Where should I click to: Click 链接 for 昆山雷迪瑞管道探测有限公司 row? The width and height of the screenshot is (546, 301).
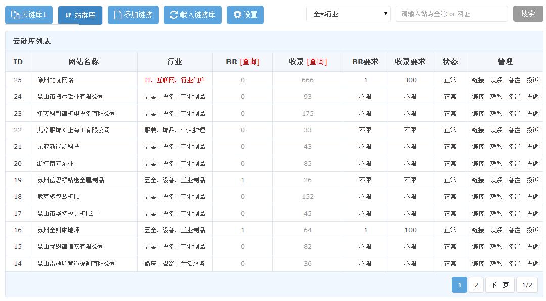(x=478, y=264)
